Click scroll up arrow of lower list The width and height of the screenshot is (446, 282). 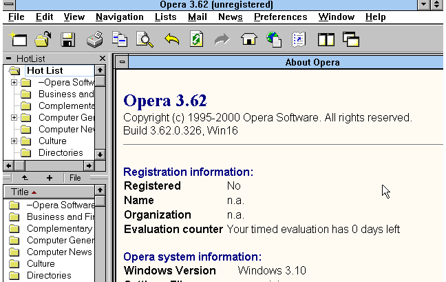click(x=100, y=190)
